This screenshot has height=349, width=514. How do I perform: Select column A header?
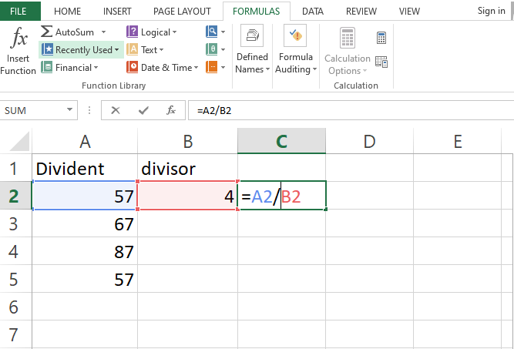(x=85, y=141)
